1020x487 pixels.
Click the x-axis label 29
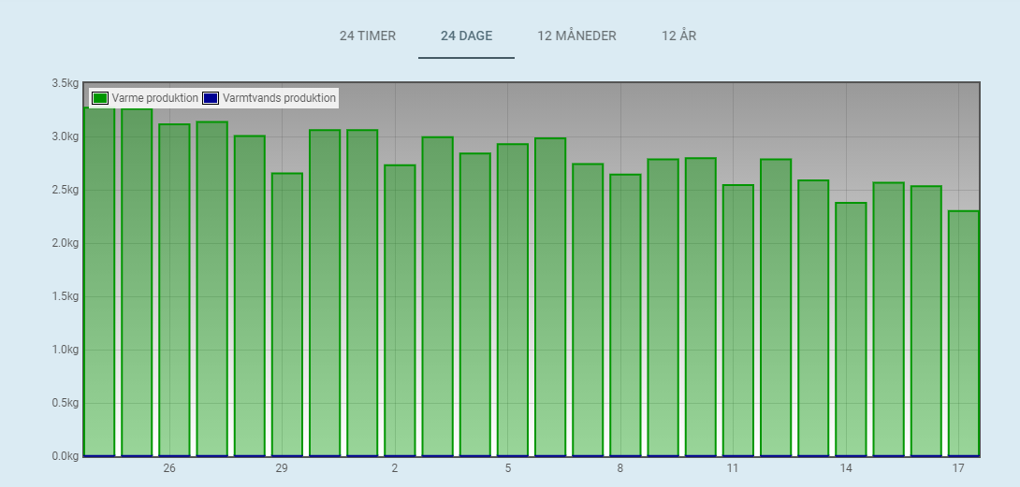281,468
